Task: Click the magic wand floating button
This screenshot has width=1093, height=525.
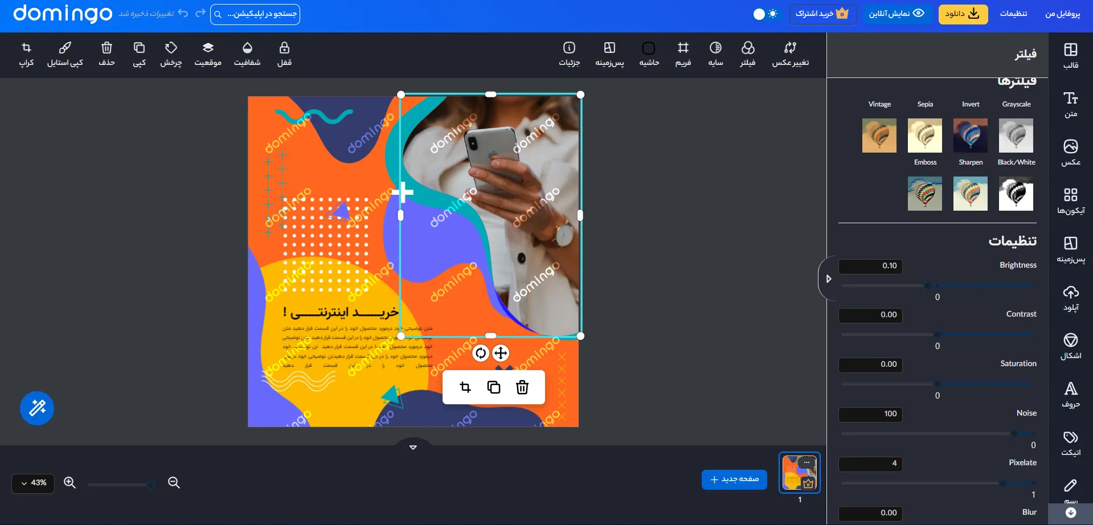Action: tap(37, 408)
